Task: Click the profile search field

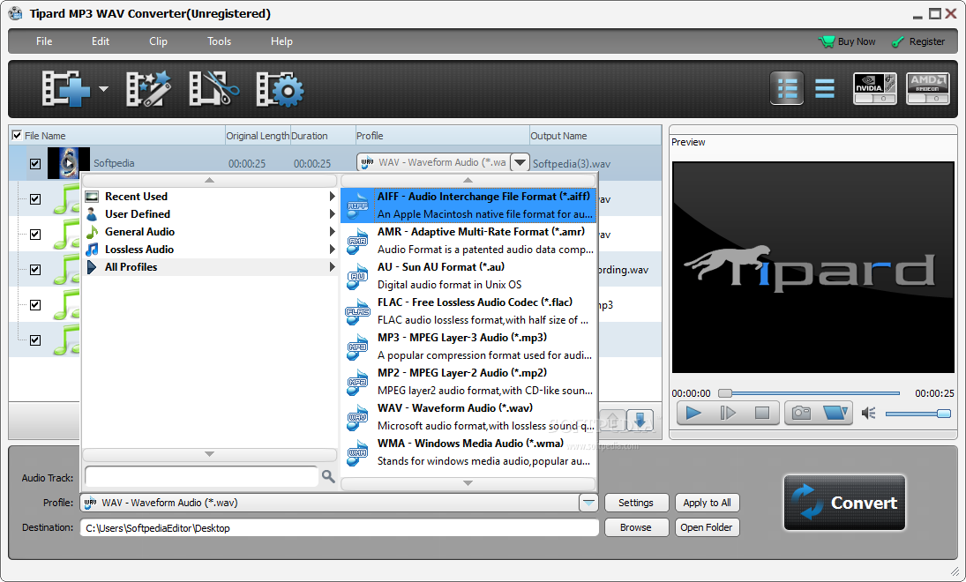Action: [x=201, y=476]
